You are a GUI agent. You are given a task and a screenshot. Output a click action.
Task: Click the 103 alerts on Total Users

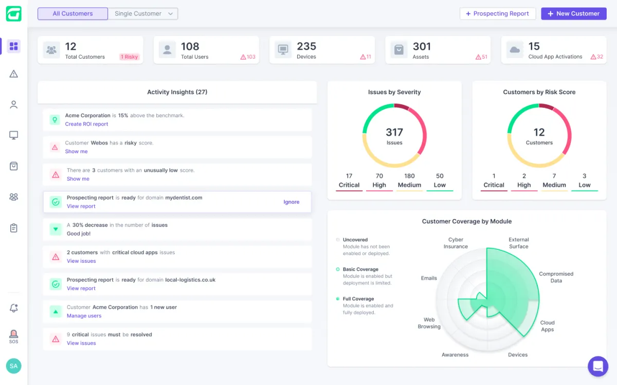tap(248, 57)
